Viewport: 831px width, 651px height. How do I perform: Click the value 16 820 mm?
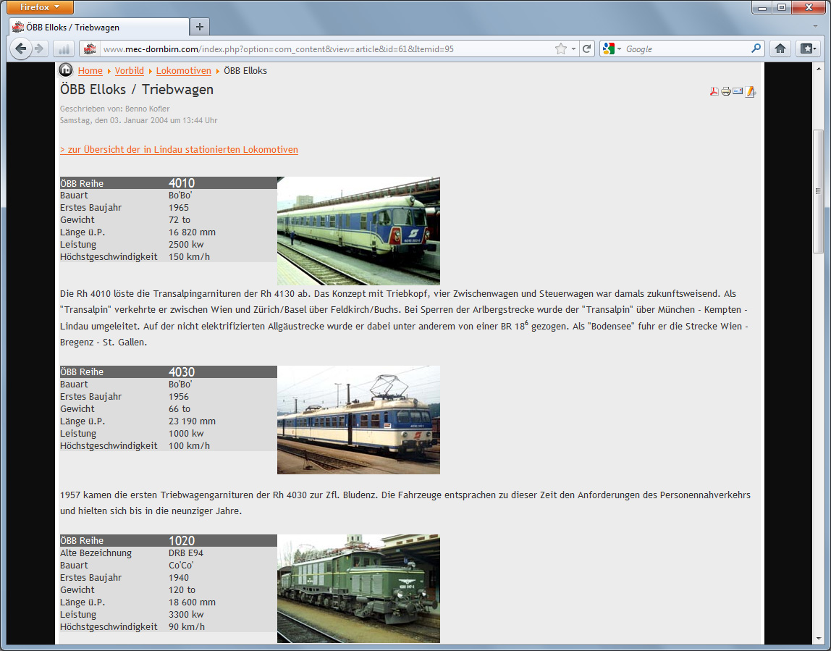point(192,232)
